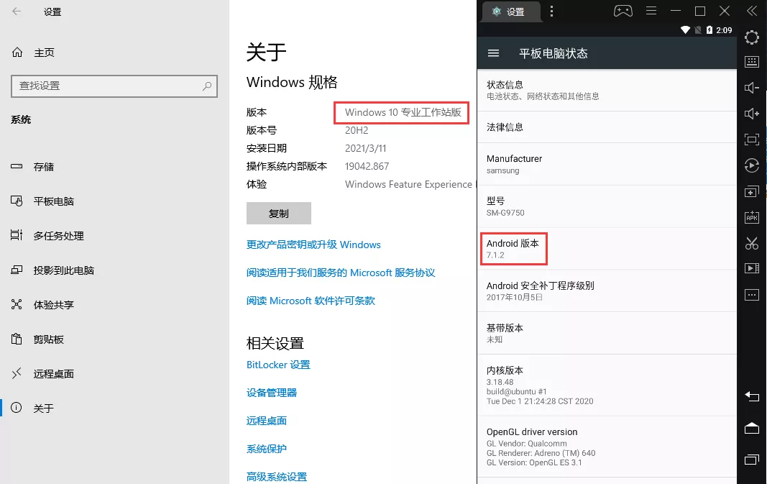Click the Android 版本 7.1.2 entry
767x484 pixels.
[x=607, y=249]
